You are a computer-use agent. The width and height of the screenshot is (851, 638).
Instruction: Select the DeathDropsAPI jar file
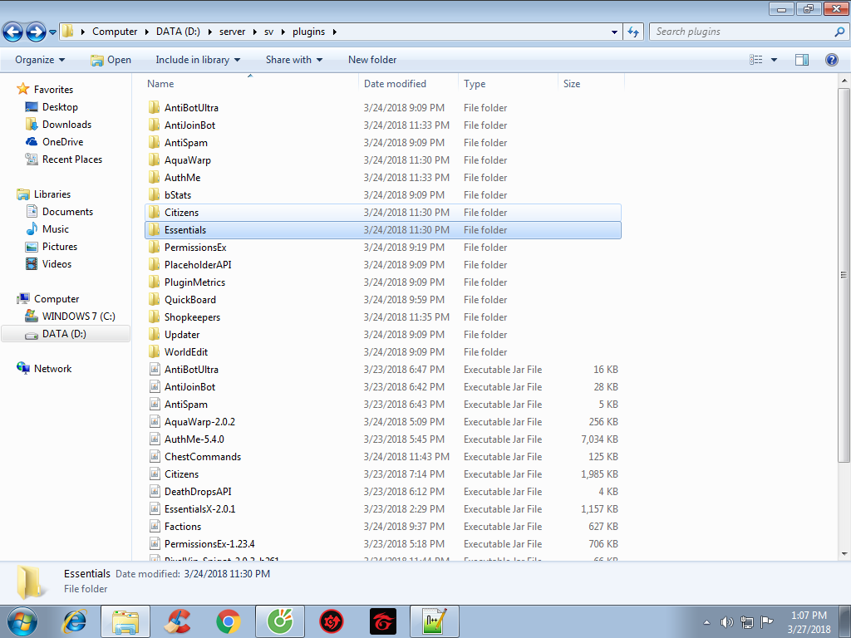click(x=382, y=492)
